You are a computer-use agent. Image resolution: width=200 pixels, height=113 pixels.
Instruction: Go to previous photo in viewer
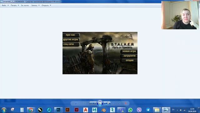93,103
